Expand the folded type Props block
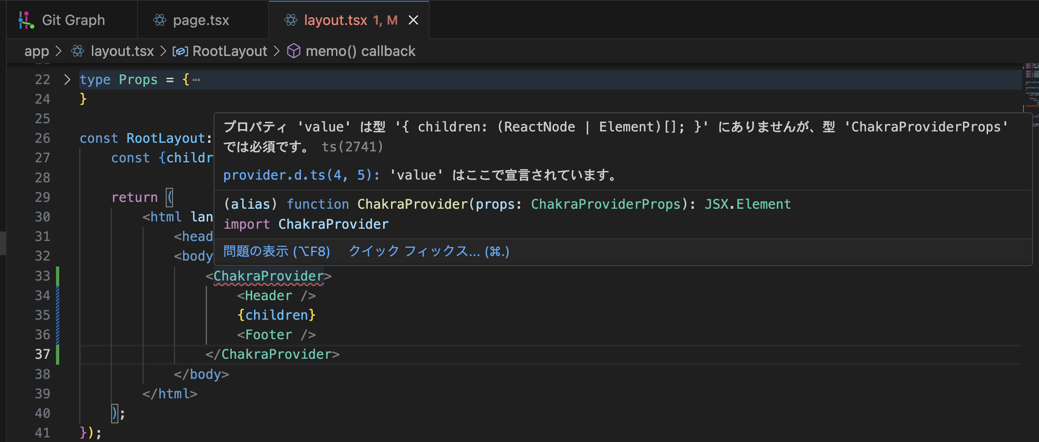 pos(67,80)
